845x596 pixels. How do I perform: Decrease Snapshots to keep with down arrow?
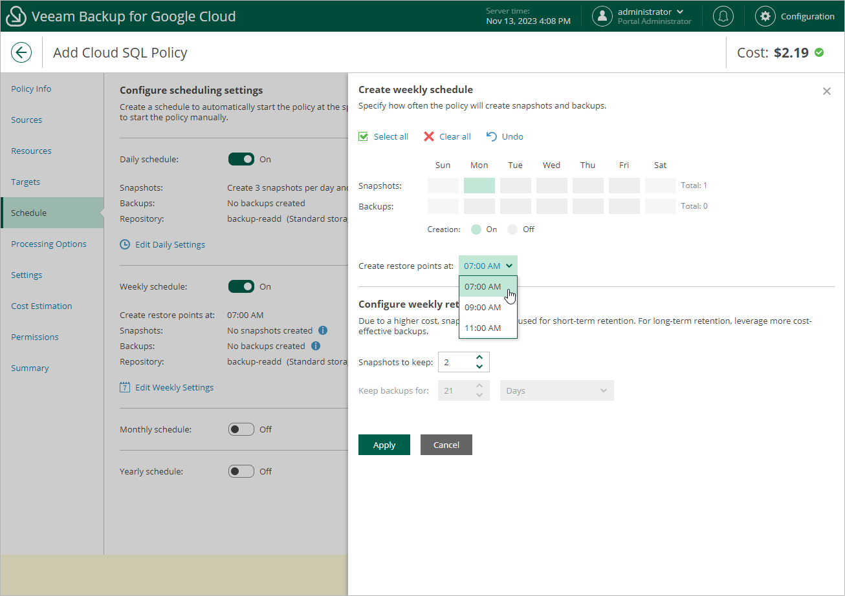click(x=479, y=367)
